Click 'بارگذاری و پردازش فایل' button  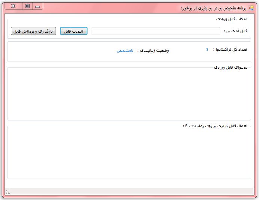pos(33,31)
